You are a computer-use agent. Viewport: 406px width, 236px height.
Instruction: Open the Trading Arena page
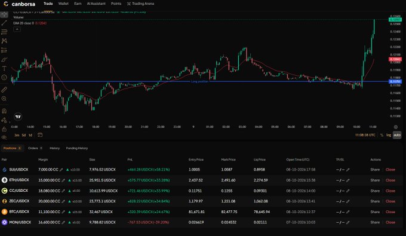click(x=140, y=4)
